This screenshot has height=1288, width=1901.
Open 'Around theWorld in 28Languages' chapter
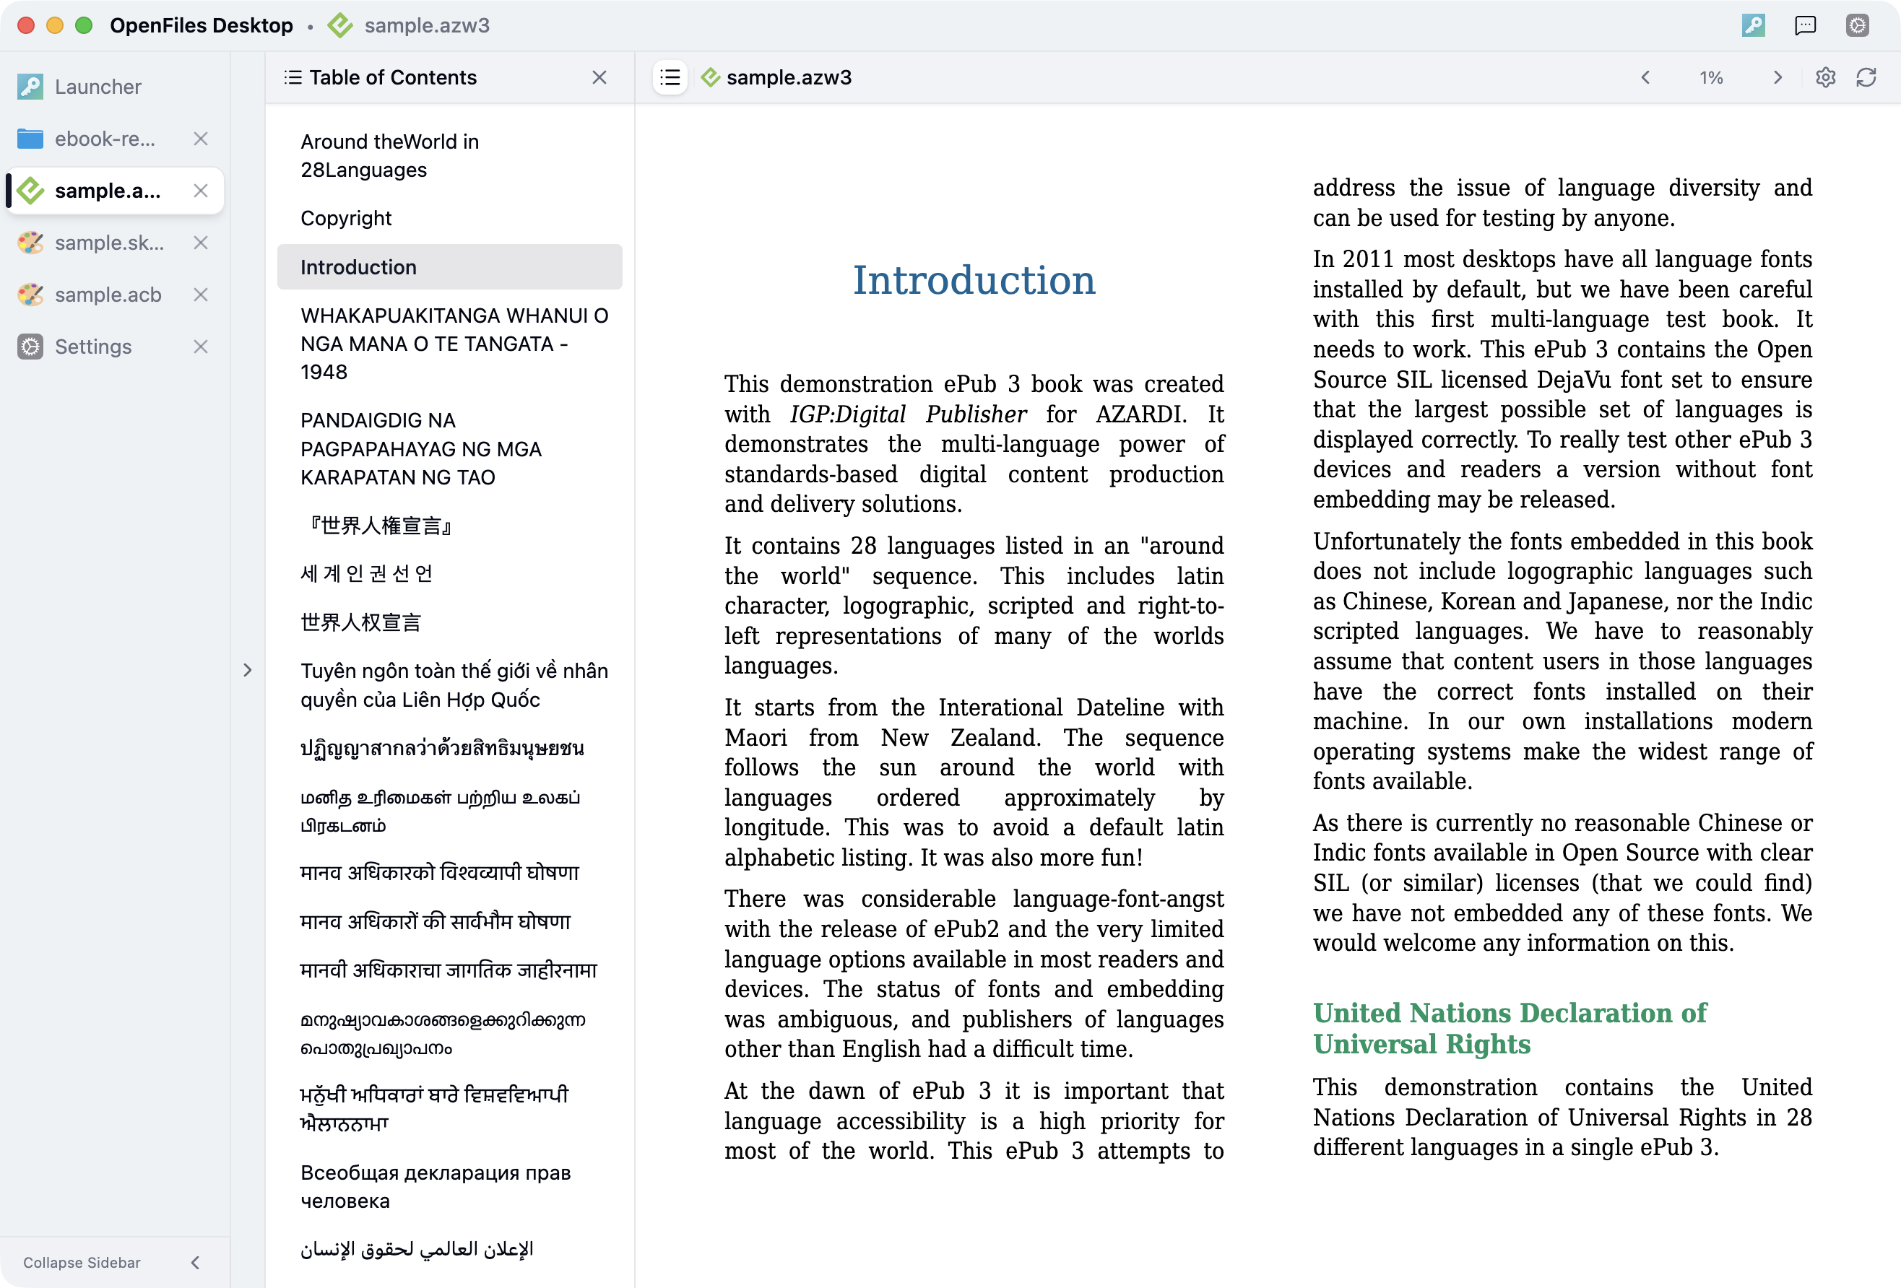pyautogui.click(x=450, y=155)
